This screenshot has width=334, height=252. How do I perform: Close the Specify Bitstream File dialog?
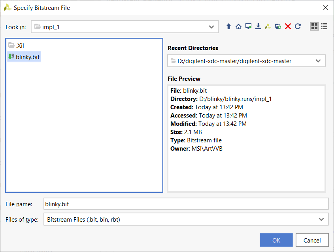325,7
